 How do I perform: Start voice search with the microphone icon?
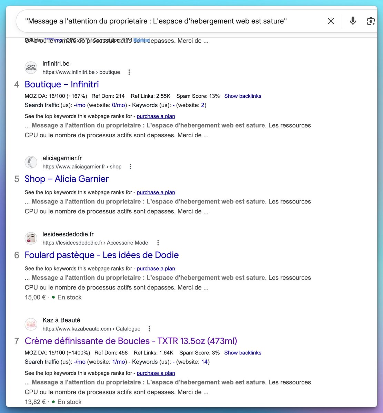pos(353,21)
